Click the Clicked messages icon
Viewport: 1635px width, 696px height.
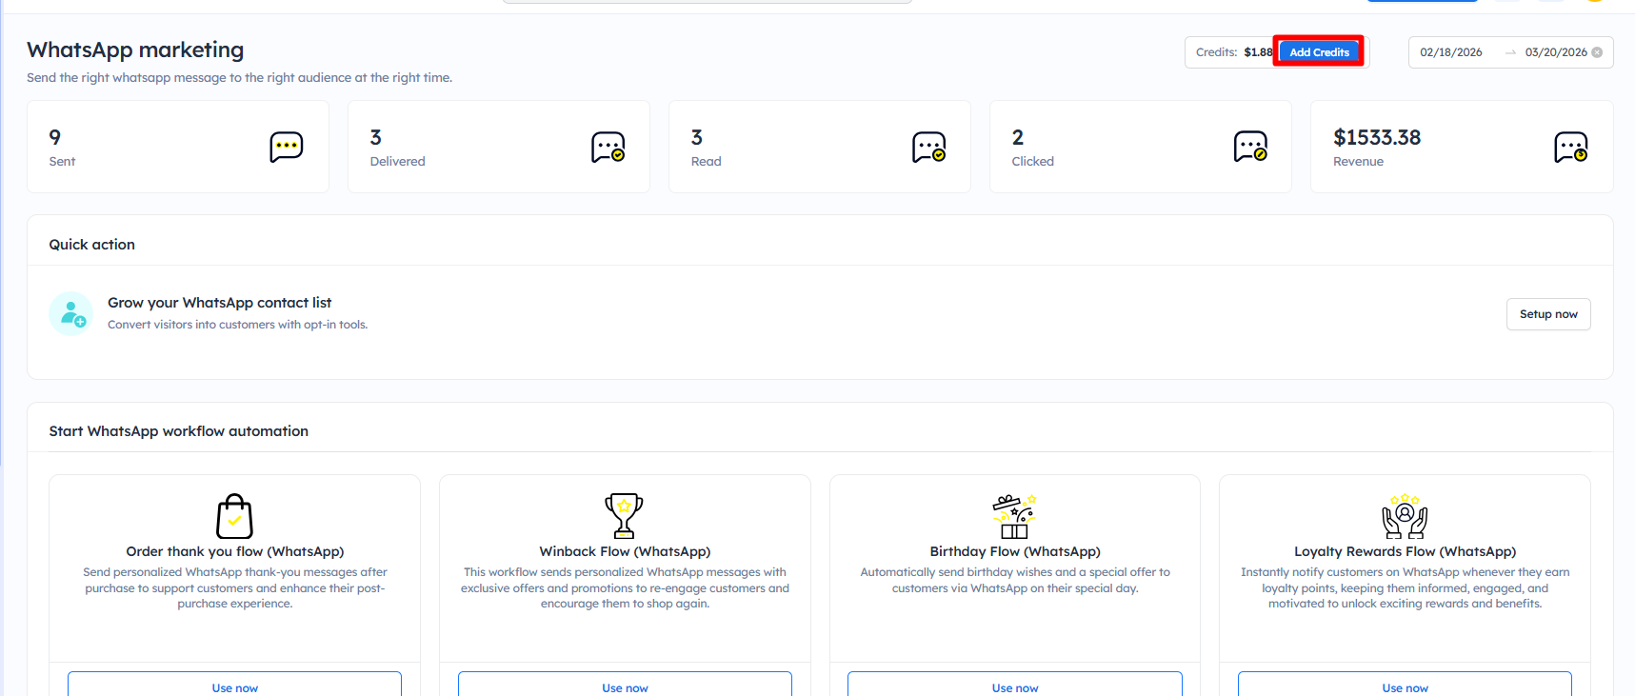pyautogui.click(x=1249, y=147)
